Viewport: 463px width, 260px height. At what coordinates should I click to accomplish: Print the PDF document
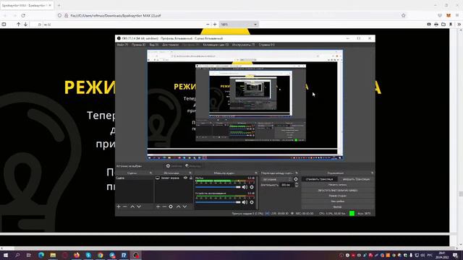436,25
